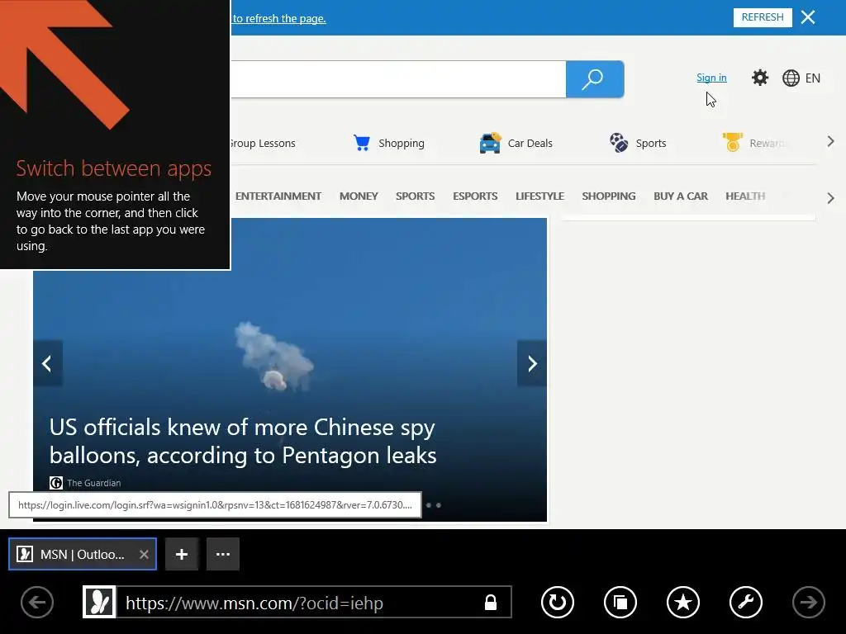Open the LIFESTYLE category

(540, 196)
